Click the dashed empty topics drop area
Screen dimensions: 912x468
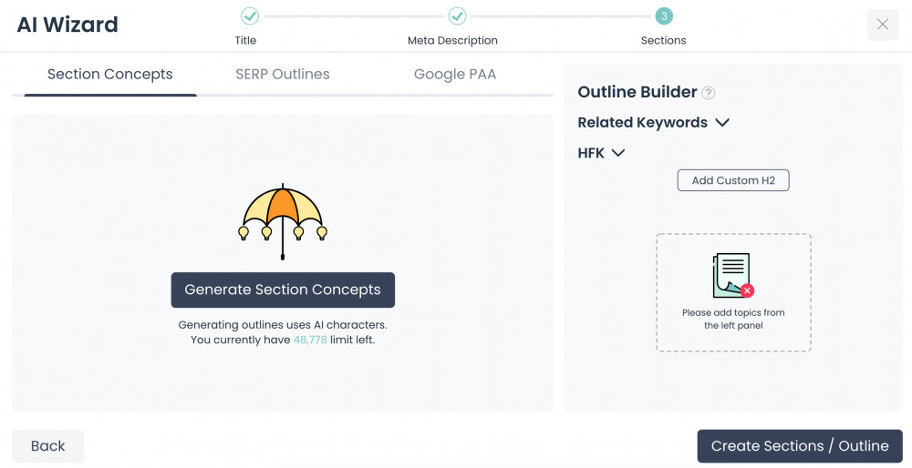tap(733, 292)
